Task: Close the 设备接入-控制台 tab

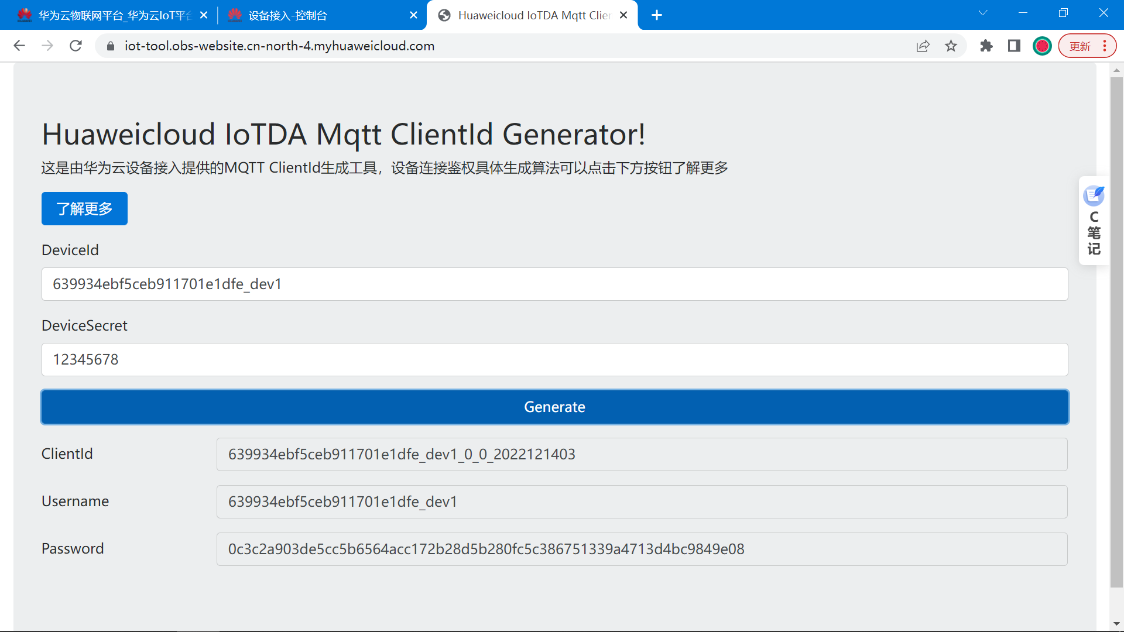Action: 414,15
